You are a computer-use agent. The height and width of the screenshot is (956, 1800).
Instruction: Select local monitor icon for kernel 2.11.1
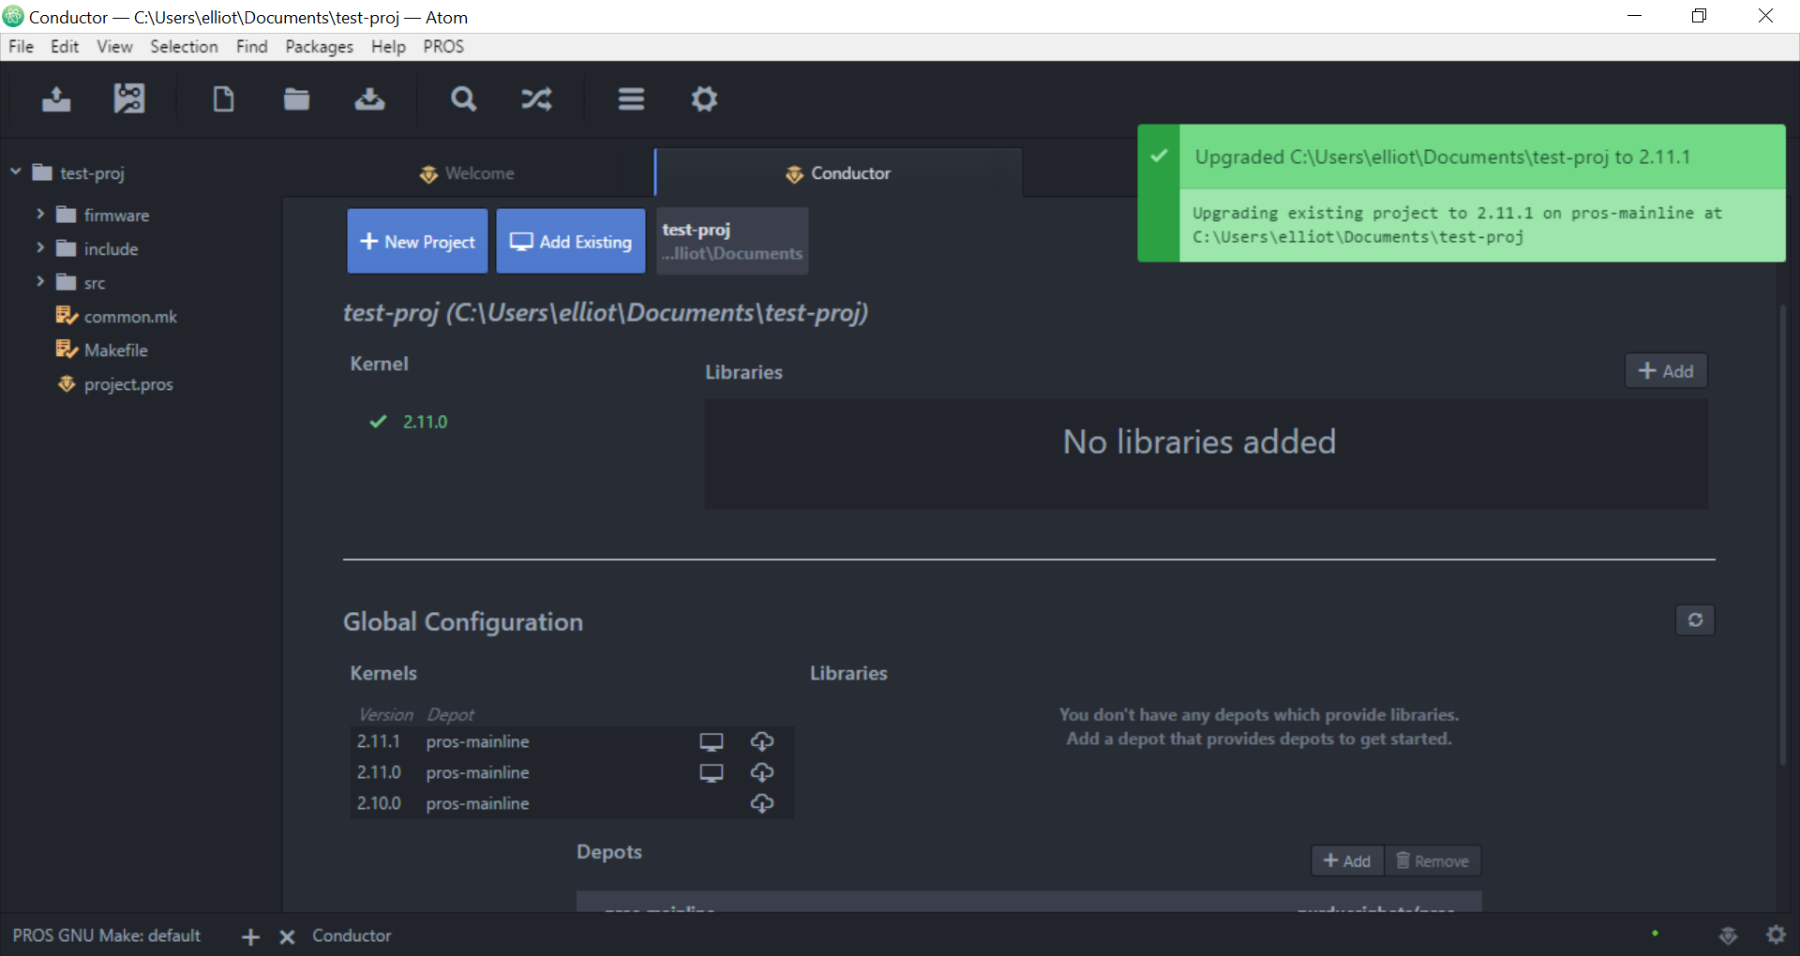click(712, 742)
